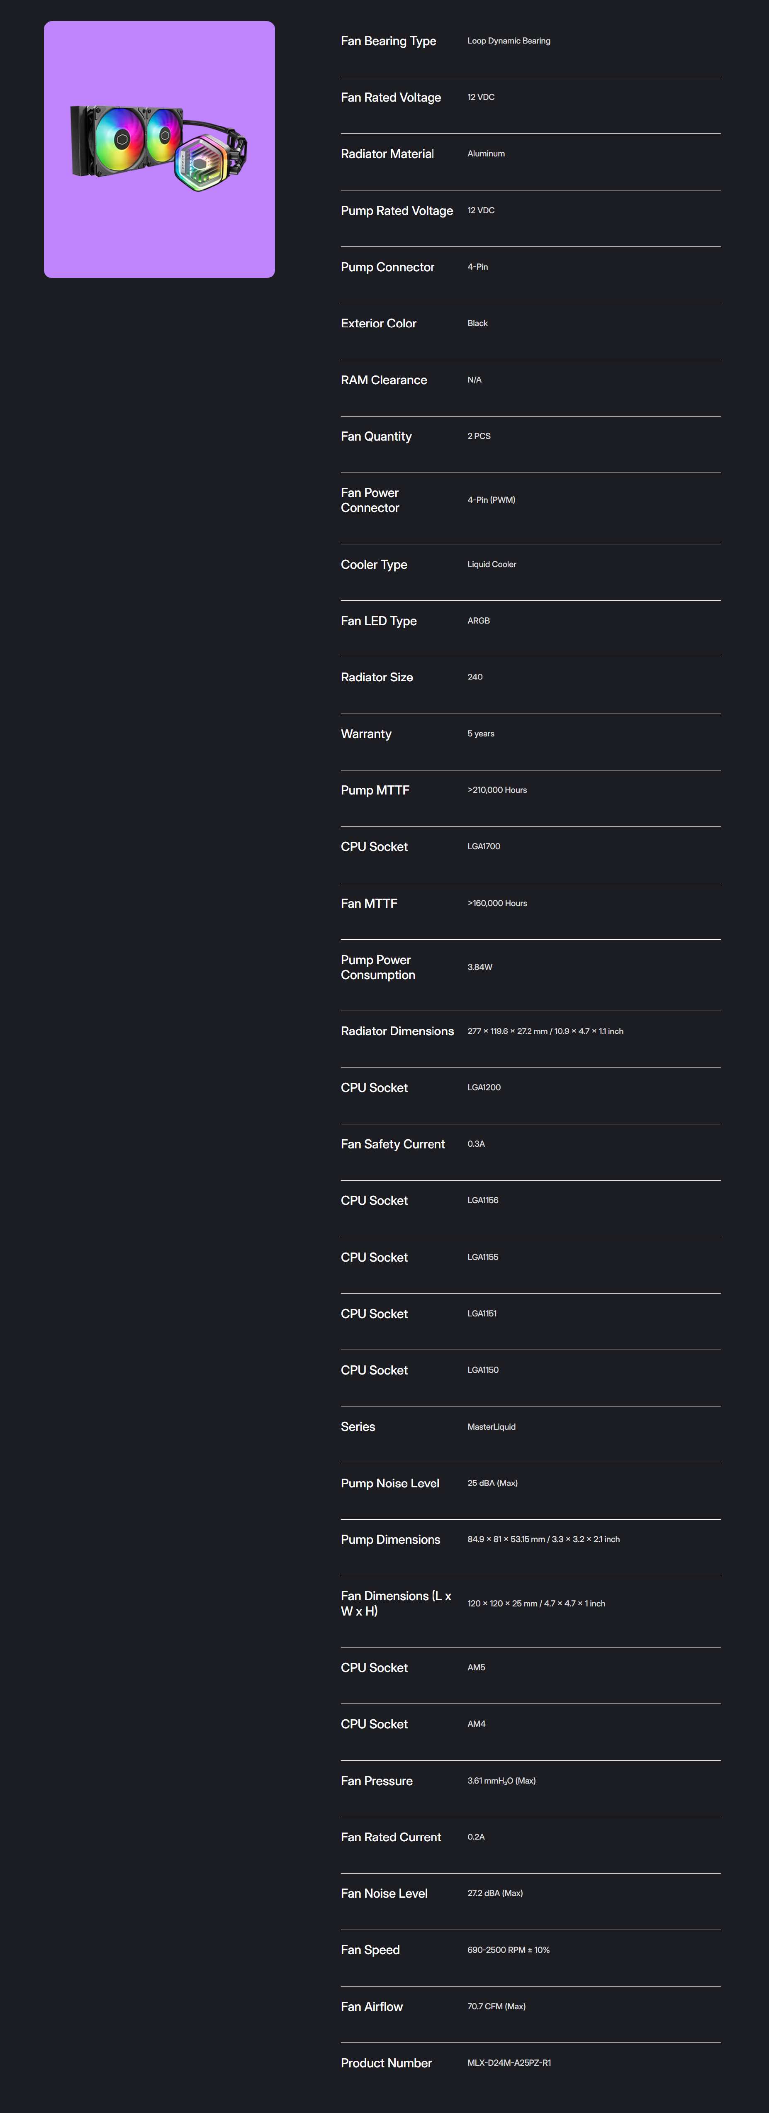
Task: Click the Pump Noise Level label
Action: (390, 1483)
